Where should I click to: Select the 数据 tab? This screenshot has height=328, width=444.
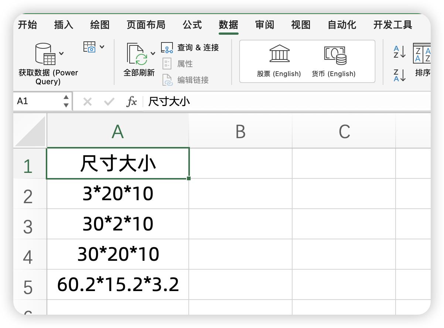click(228, 25)
